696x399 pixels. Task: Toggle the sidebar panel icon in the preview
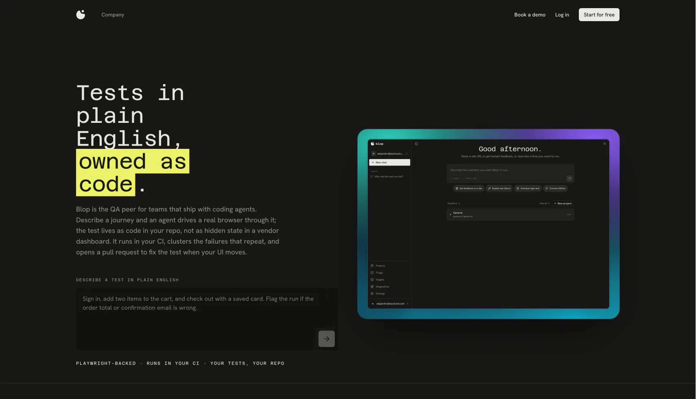coord(416,144)
